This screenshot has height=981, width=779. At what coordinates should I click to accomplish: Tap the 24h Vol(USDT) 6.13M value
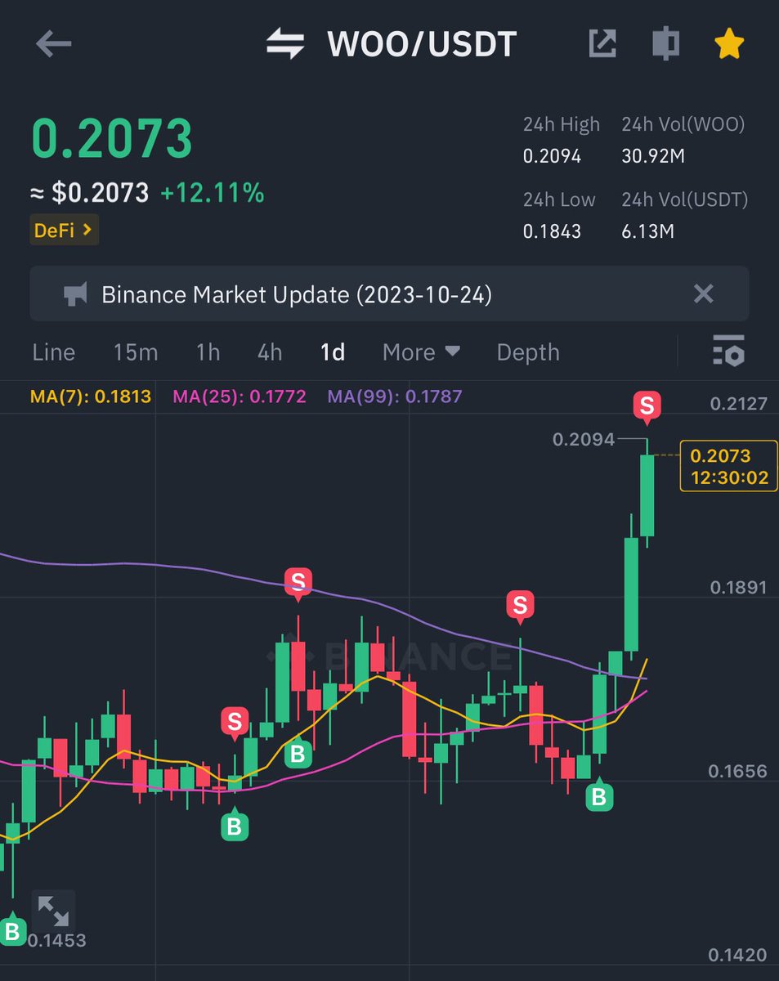pos(647,231)
